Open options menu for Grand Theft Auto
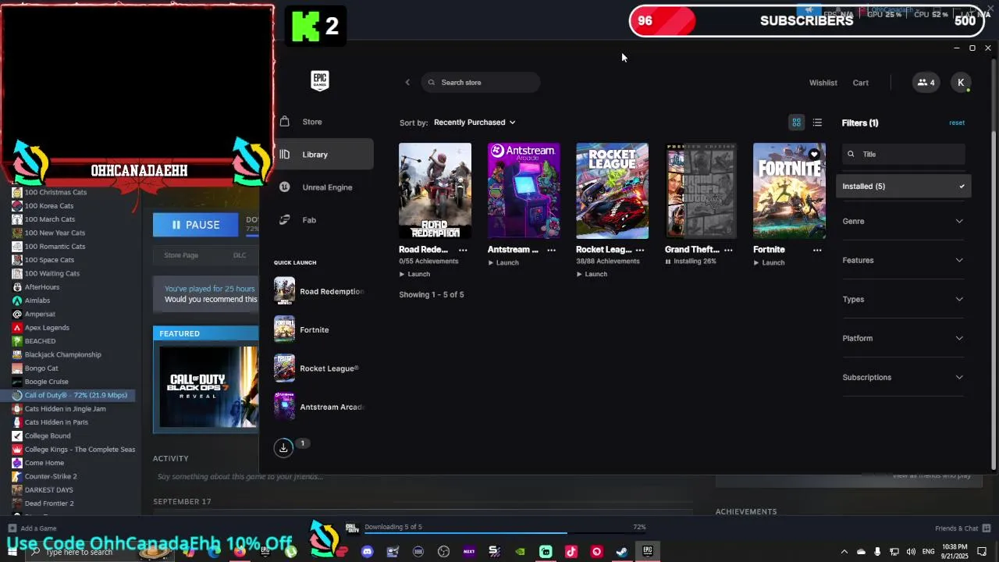Viewport: 999px width, 562px height. pyautogui.click(x=728, y=250)
